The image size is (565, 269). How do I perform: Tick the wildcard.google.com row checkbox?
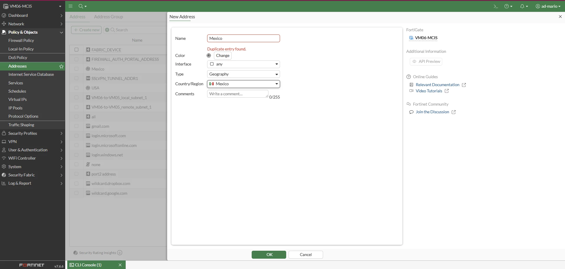click(76, 193)
